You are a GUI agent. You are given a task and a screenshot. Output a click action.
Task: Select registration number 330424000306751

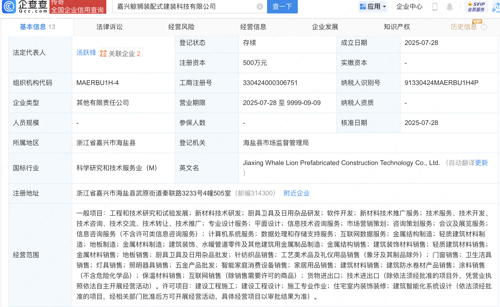(x=270, y=83)
